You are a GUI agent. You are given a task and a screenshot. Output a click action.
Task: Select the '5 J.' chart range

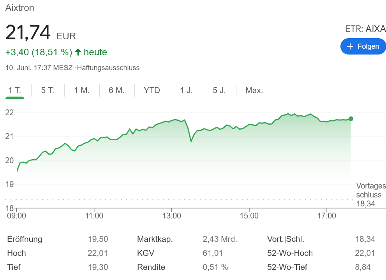219,90
